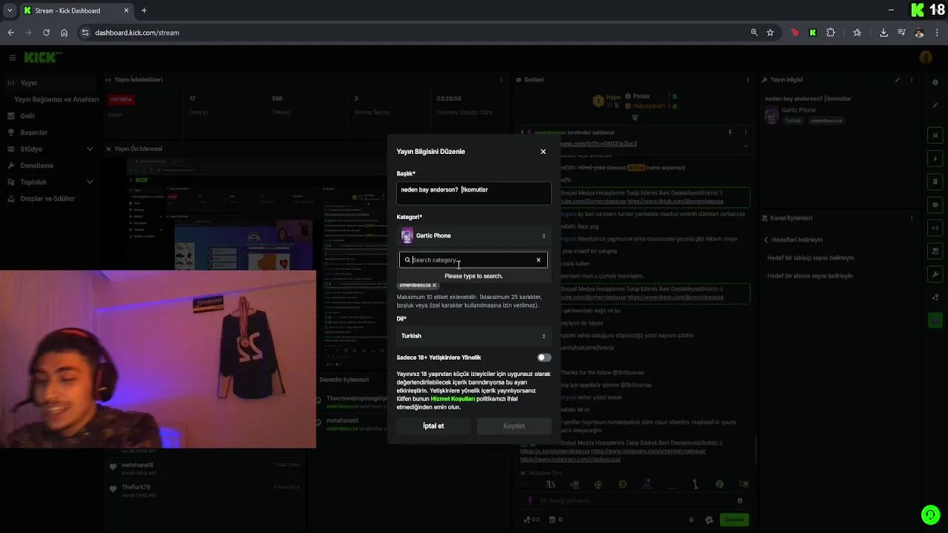Clear the category search field

[x=538, y=260]
